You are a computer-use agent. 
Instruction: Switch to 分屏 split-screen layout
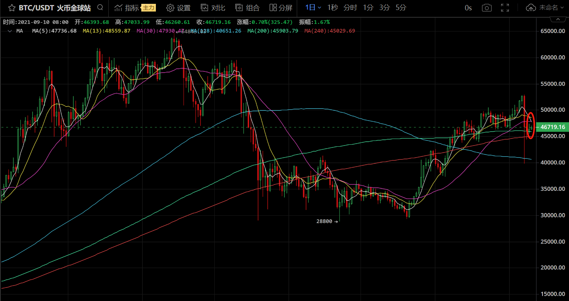[x=281, y=8]
